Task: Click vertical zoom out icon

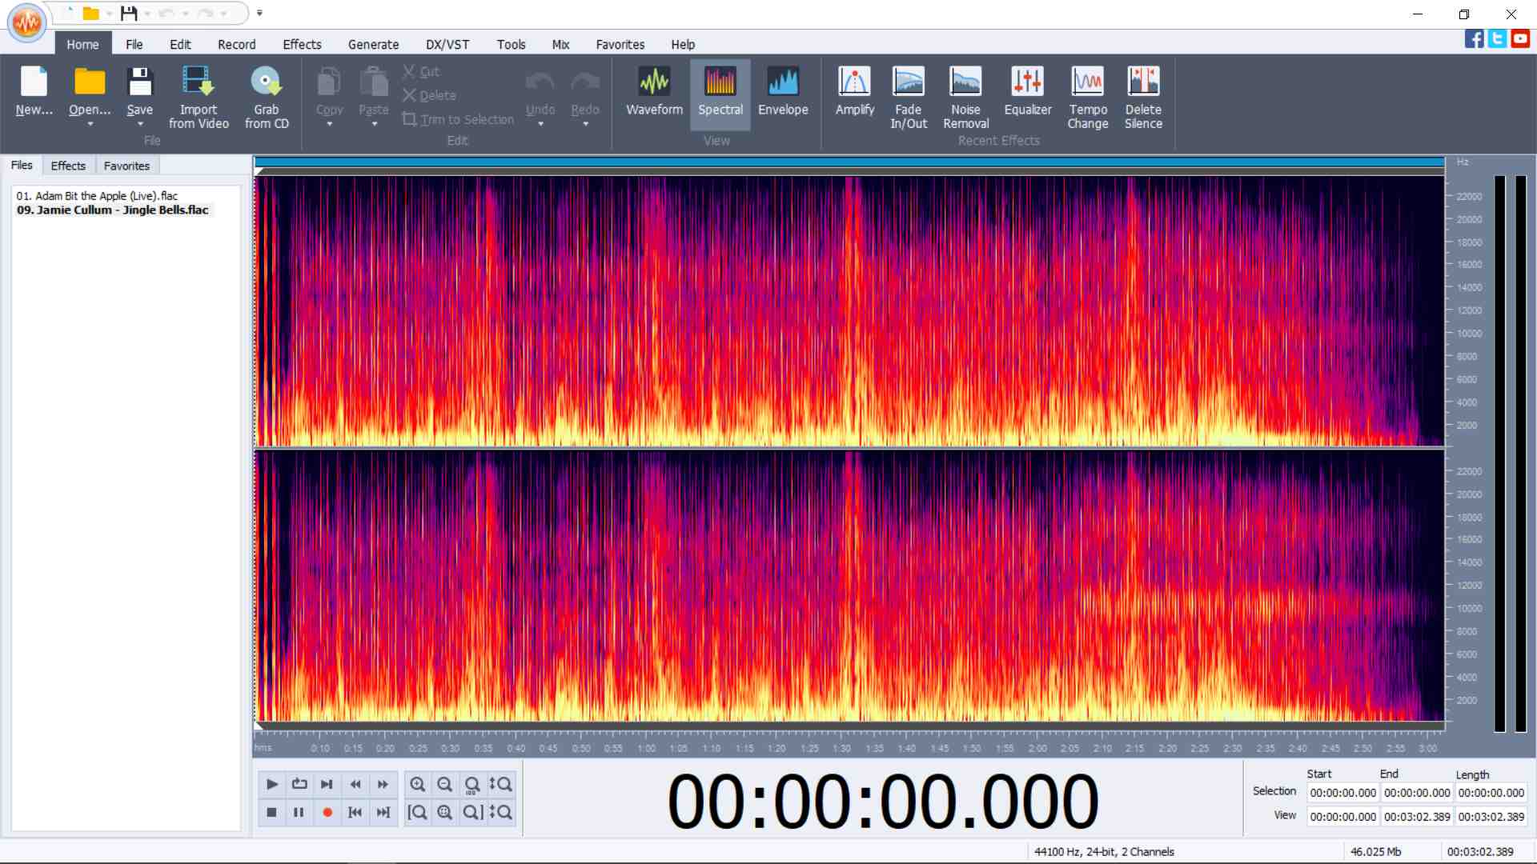Action: (x=500, y=812)
